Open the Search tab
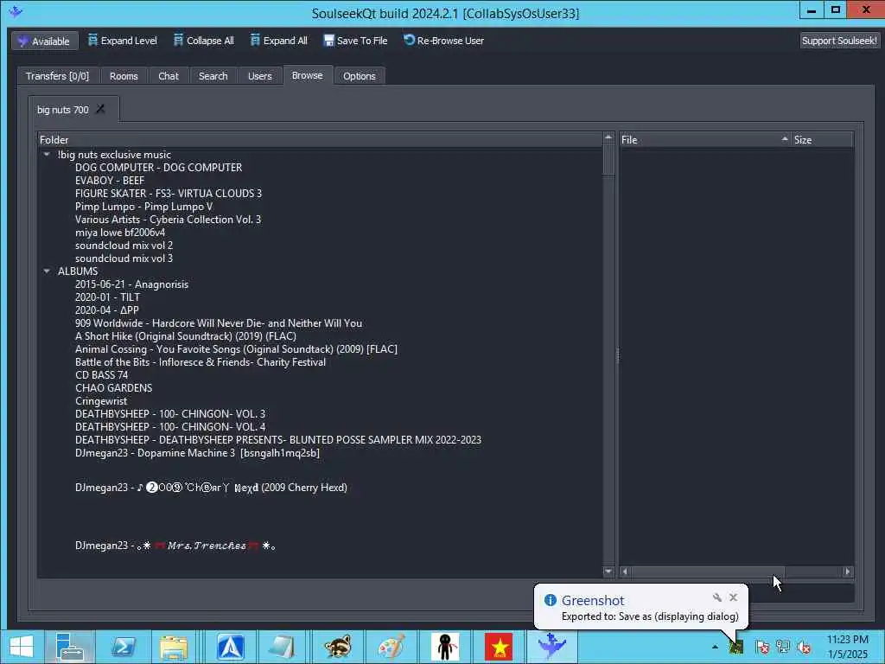 [213, 76]
